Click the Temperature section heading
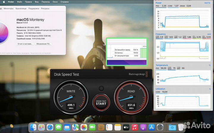Viewport: 214px width, 133px height. coord(162,65)
